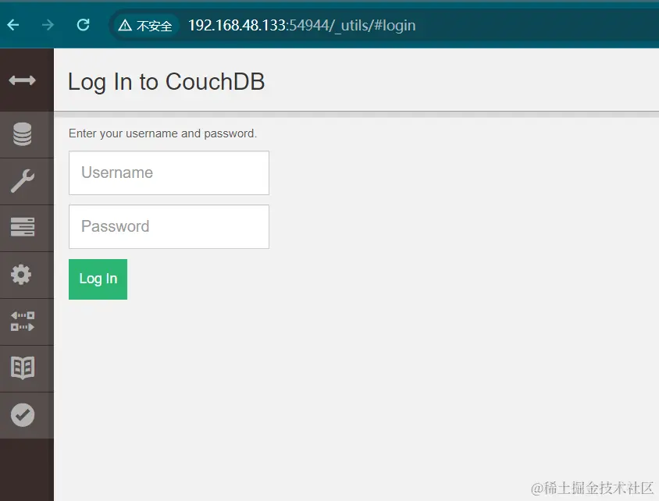Click the Username input field
The width and height of the screenshot is (659, 501).
click(x=169, y=173)
